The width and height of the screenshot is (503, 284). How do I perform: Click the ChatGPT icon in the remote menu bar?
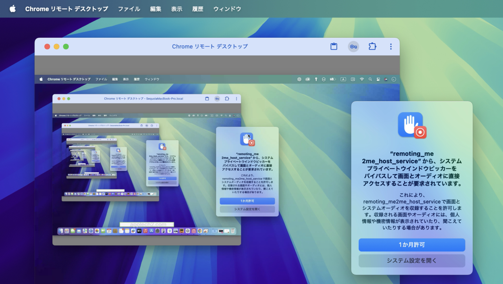click(299, 79)
